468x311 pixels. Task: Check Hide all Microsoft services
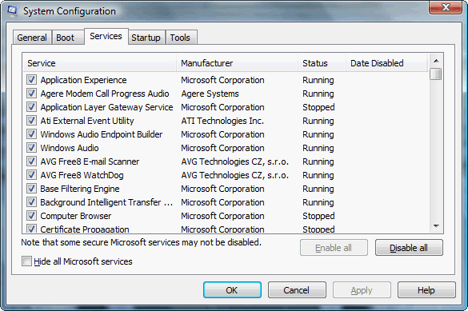26,261
